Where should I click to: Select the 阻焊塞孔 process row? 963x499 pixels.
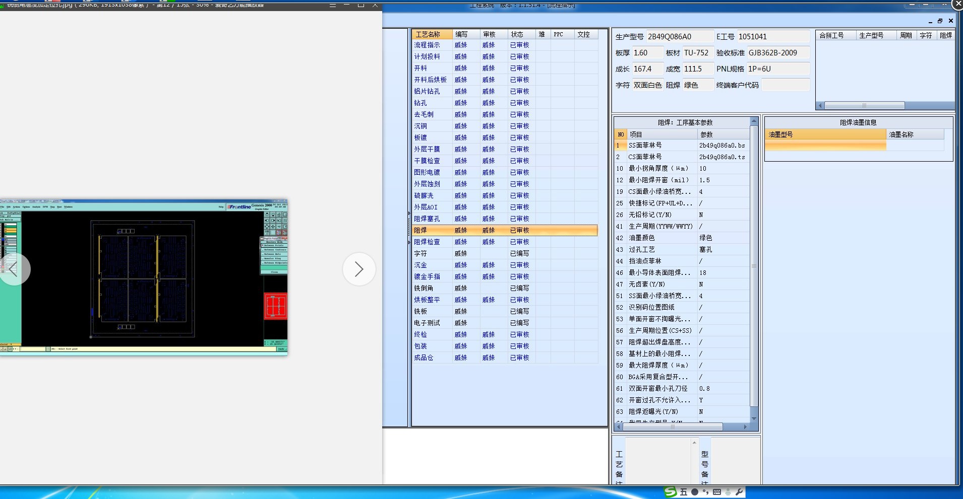[505, 219]
